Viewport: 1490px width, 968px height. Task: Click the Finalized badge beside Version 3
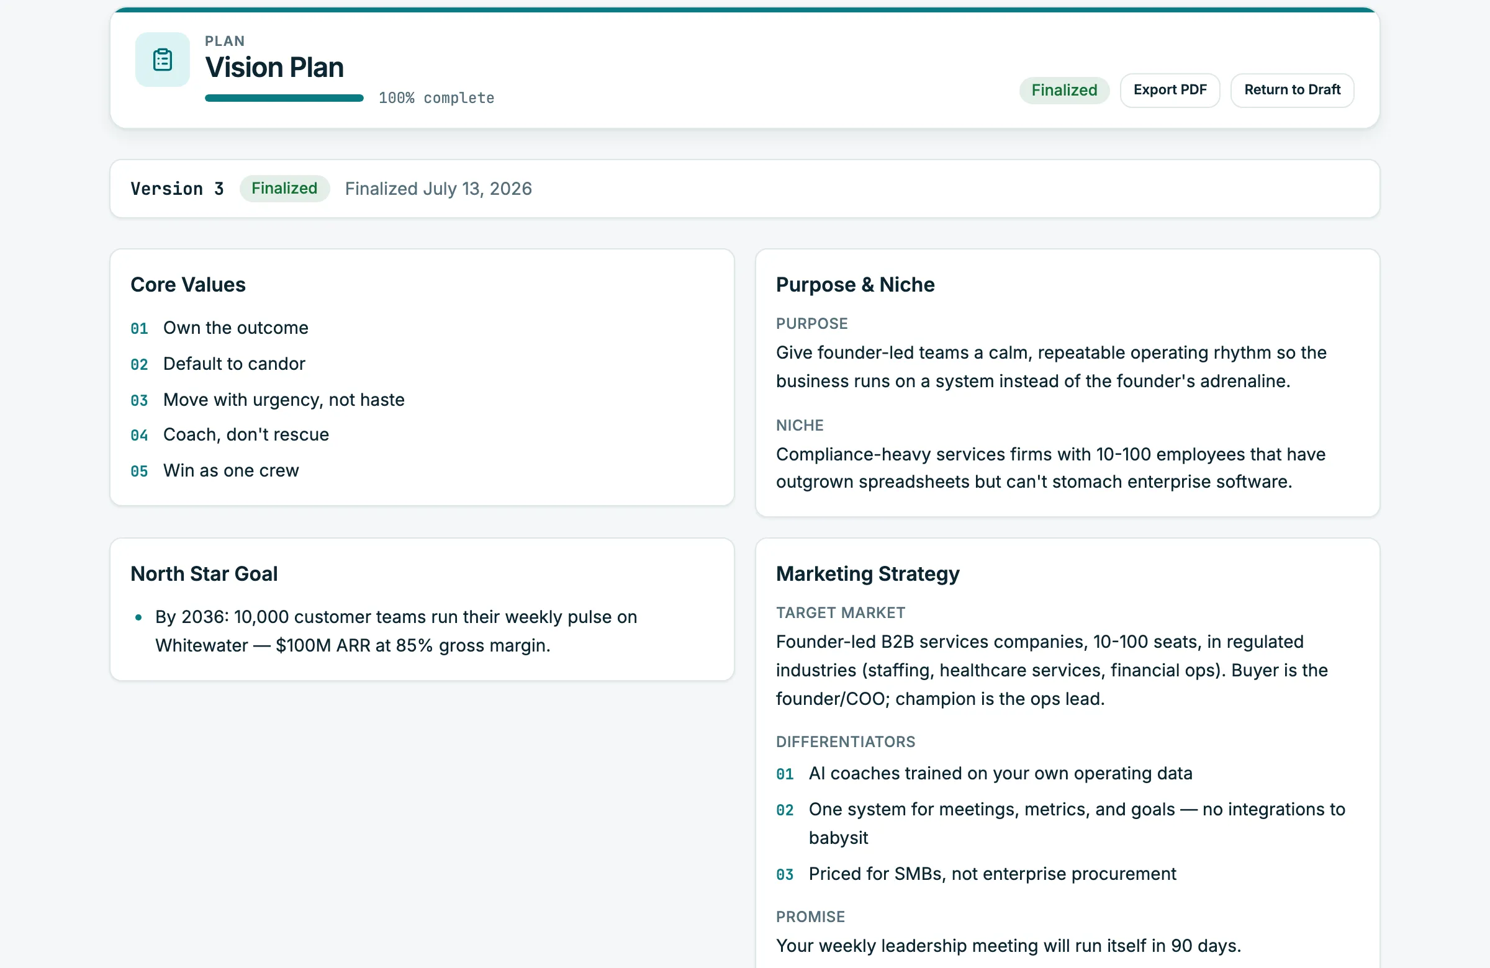tap(284, 189)
